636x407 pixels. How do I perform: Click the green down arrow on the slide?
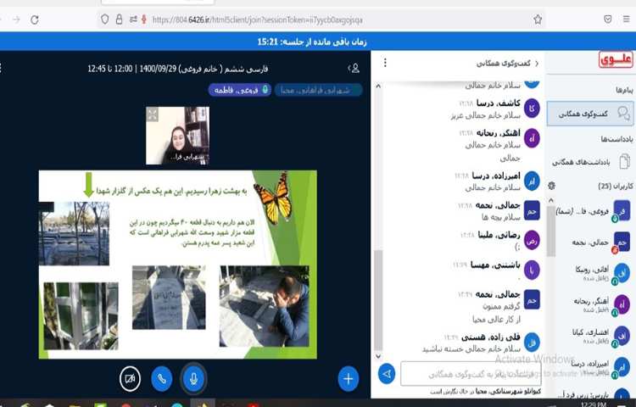[x=89, y=185]
